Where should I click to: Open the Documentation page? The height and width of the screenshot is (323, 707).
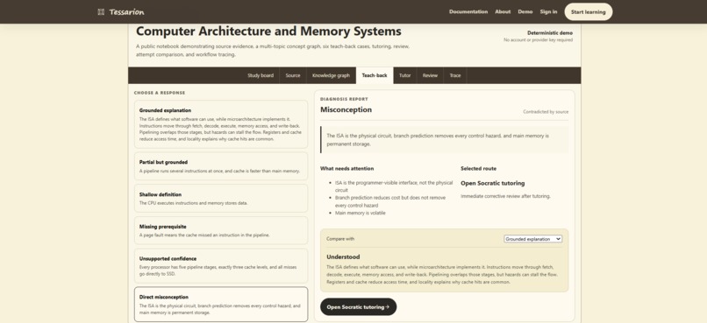(468, 11)
